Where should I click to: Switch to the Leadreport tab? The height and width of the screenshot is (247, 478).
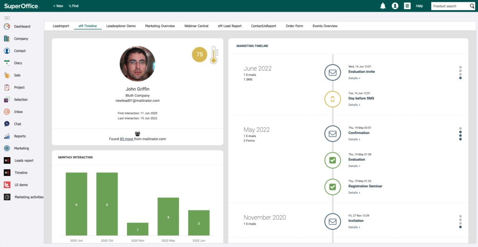pos(61,26)
